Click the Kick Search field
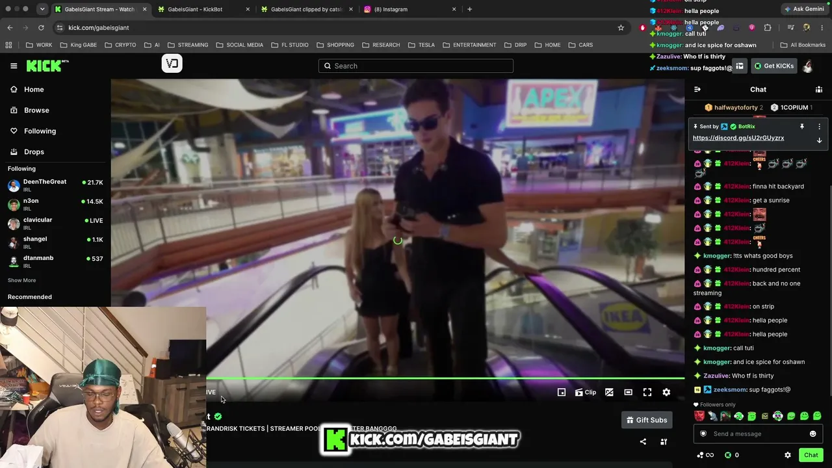The width and height of the screenshot is (832, 468). tap(416, 66)
